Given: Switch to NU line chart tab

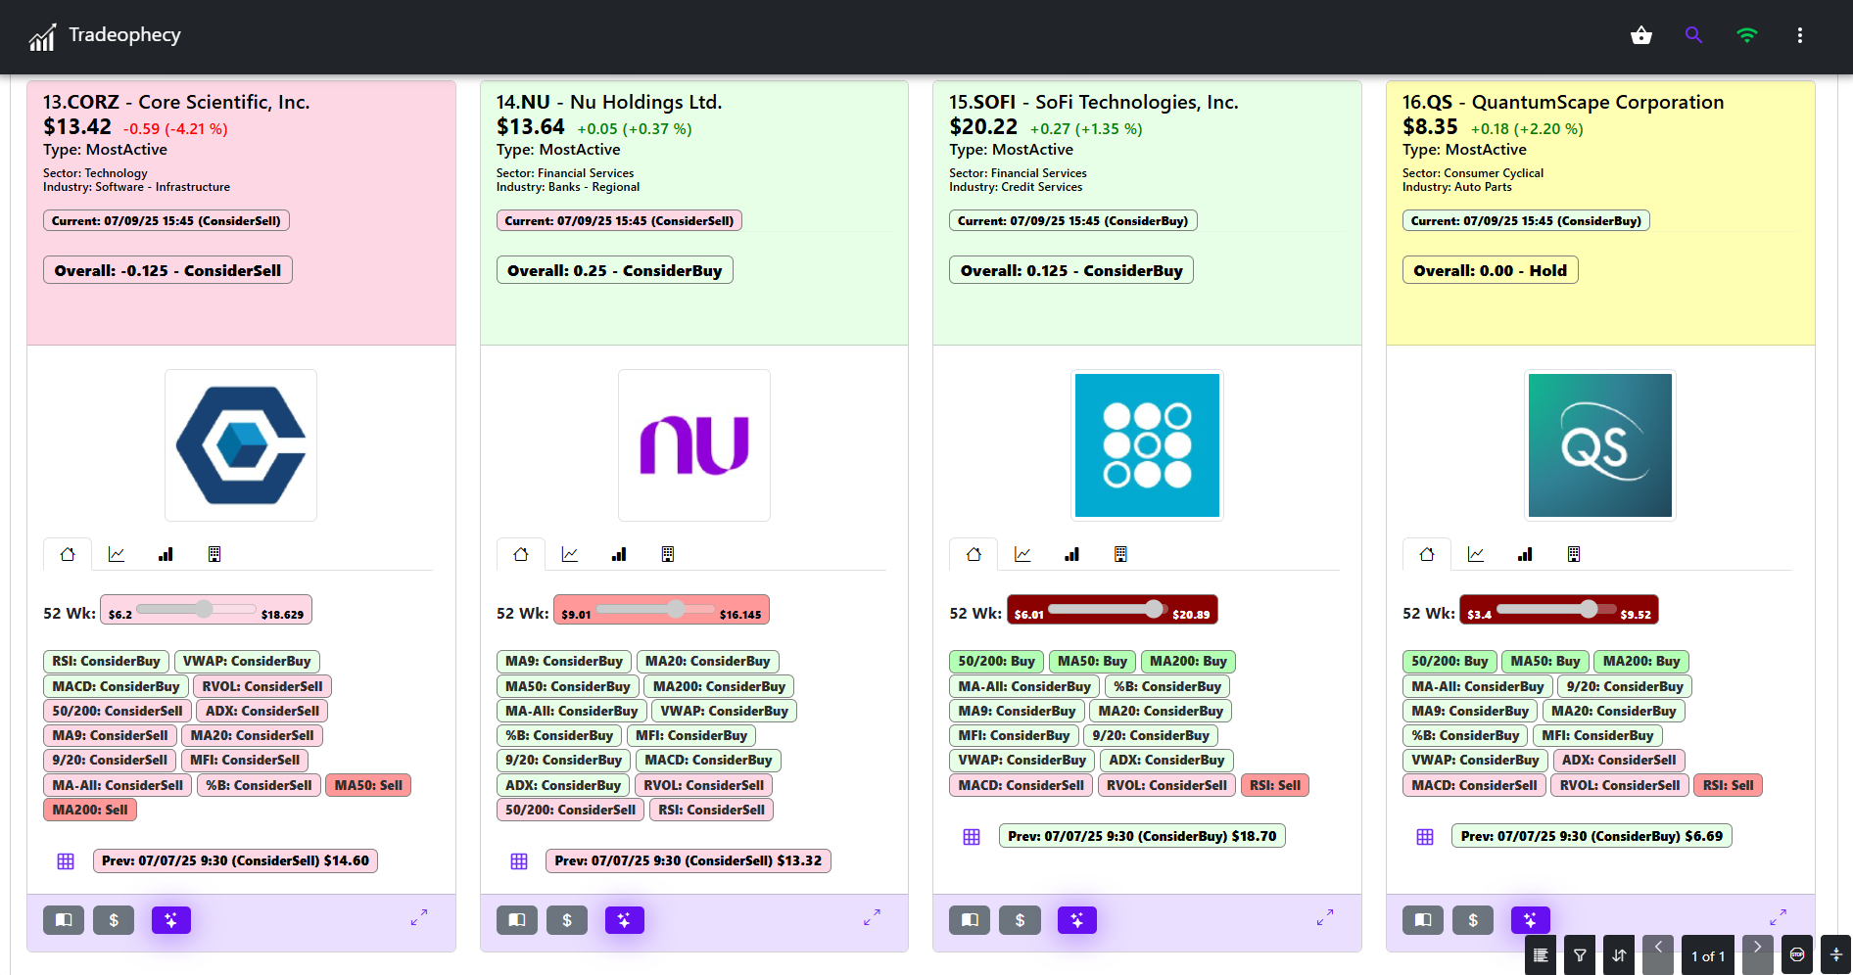Looking at the screenshot, I should (570, 554).
